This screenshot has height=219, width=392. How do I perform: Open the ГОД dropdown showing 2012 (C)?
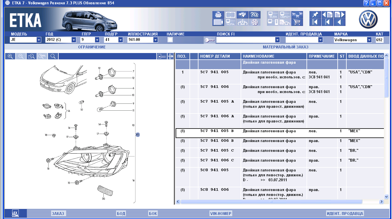tap(74, 40)
